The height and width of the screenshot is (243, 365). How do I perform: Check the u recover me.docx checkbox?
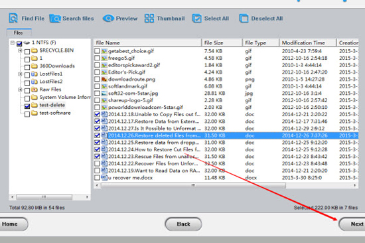coord(97,178)
